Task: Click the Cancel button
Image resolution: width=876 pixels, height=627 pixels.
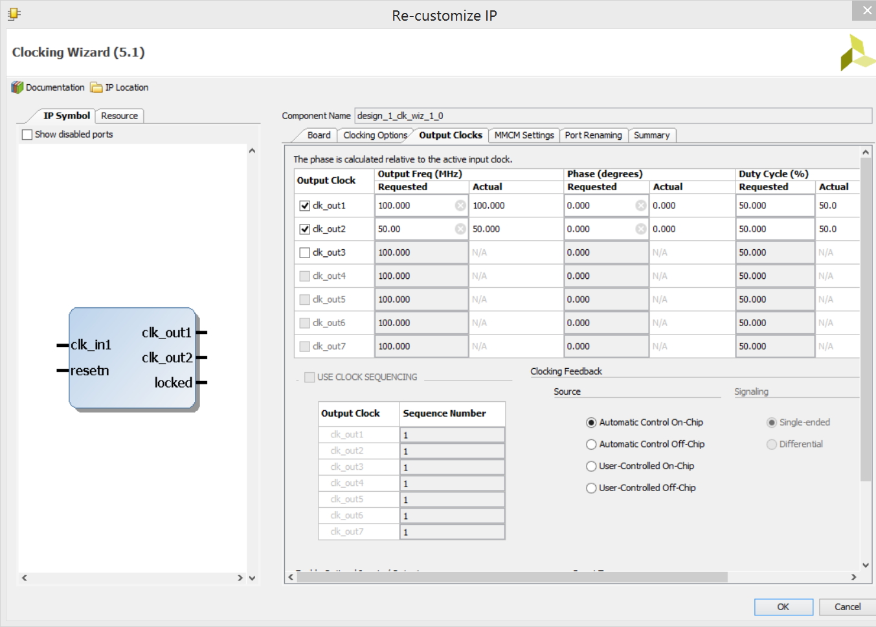Action: (x=848, y=607)
